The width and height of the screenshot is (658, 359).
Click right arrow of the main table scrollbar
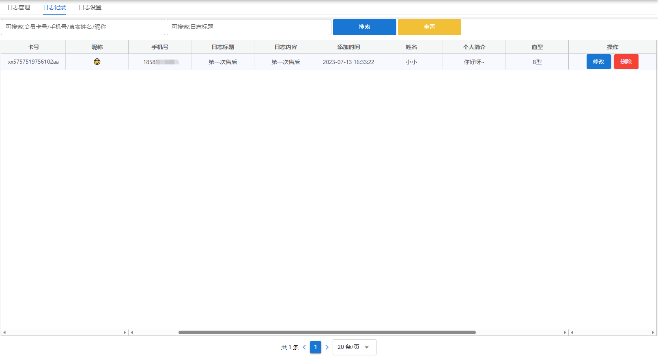pos(565,332)
